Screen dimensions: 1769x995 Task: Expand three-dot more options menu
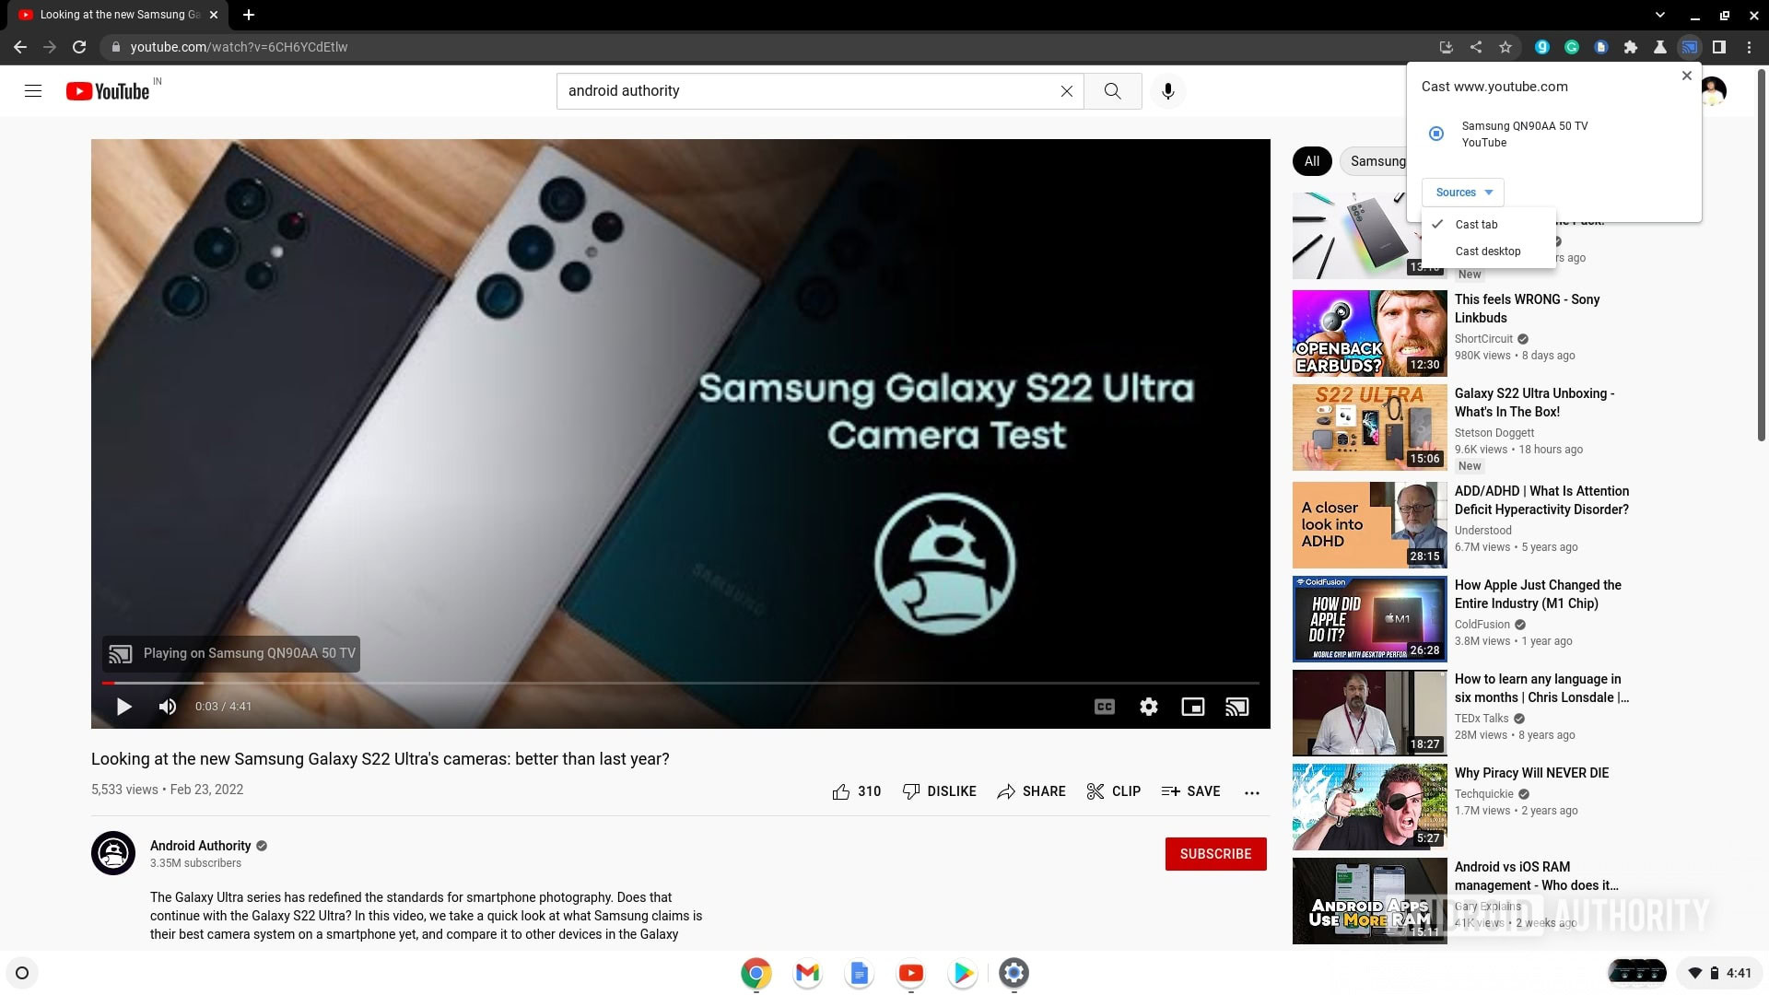[1251, 790]
